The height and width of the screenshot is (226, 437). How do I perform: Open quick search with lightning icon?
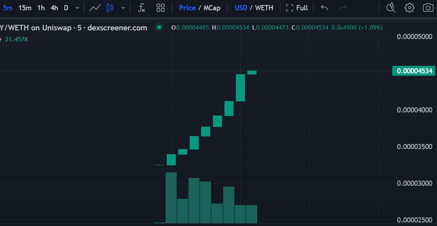pos(391,8)
